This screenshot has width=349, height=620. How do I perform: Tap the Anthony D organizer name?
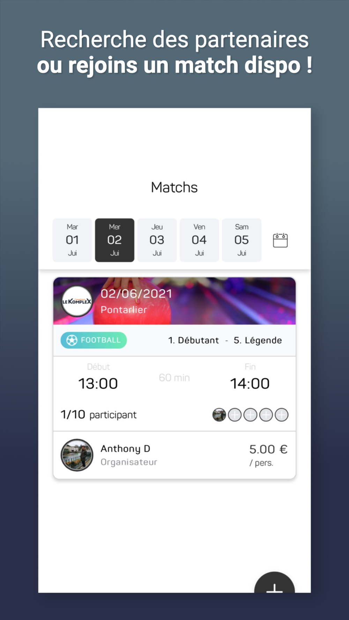click(x=125, y=449)
